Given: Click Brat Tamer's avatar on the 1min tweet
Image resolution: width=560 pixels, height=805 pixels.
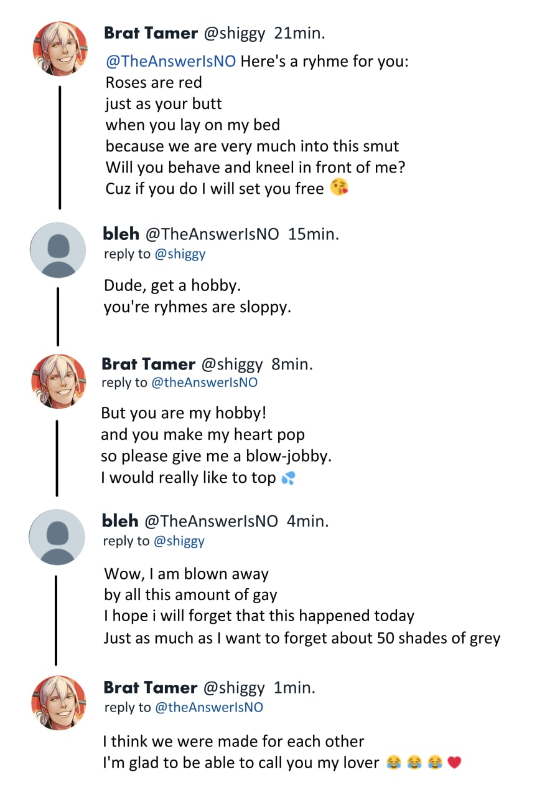Looking at the screenshot, I should [59, 702].
